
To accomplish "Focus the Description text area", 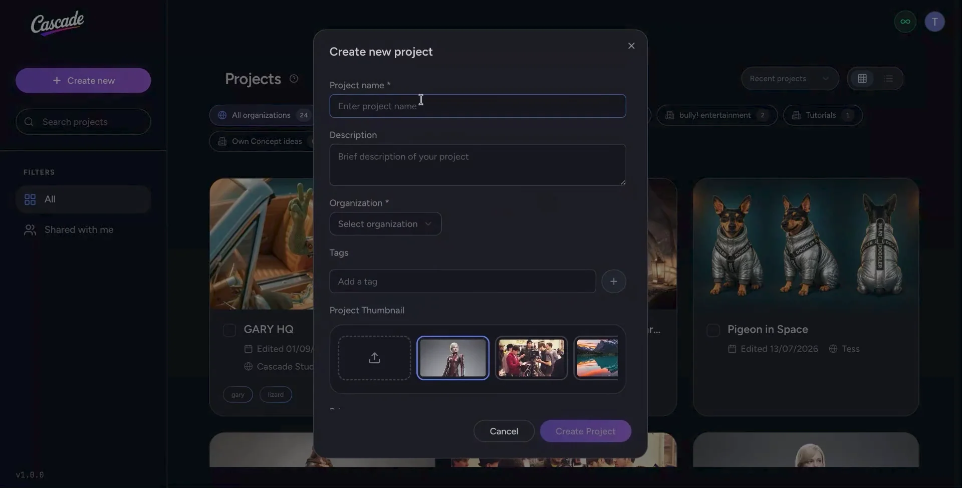I will coord(477,165).
